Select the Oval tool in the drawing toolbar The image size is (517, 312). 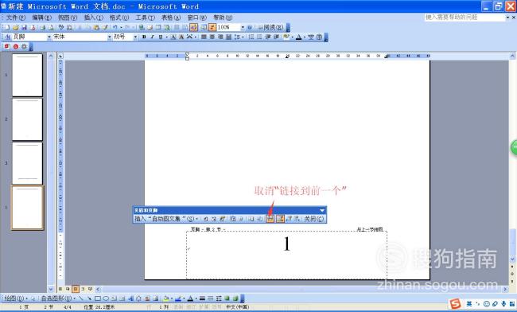click(106, 298)
